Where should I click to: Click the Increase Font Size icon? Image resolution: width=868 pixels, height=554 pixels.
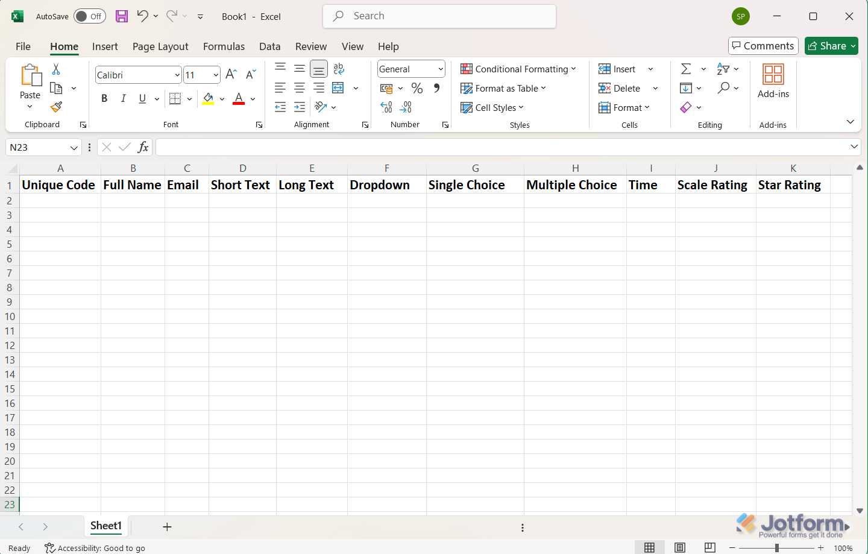[231, 75]
